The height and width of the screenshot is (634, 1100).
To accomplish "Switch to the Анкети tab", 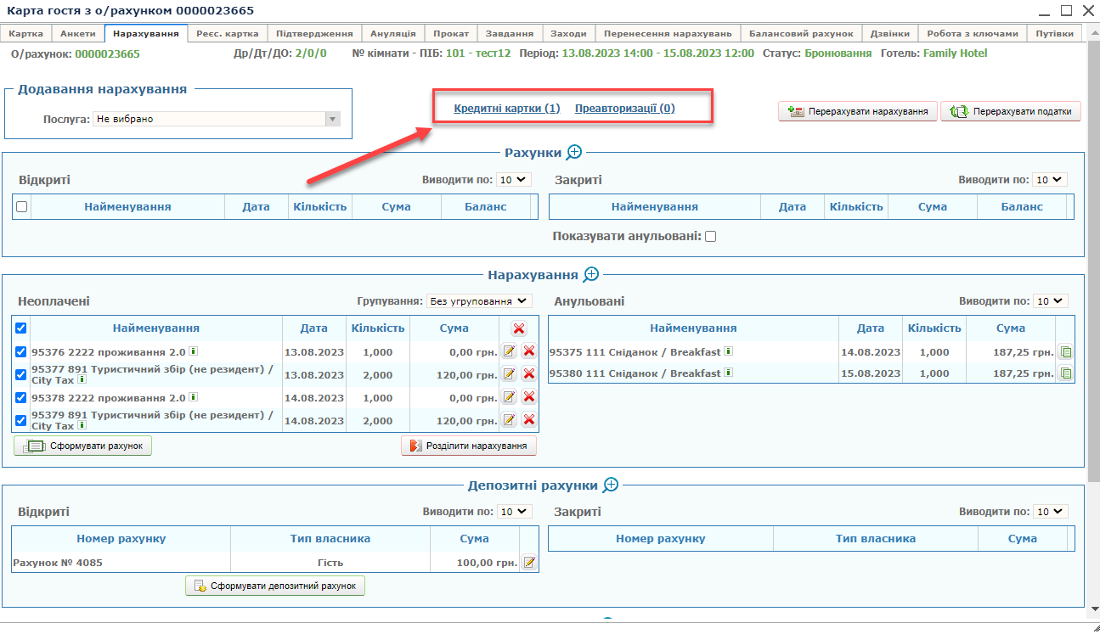I will (x=78, y=33).
